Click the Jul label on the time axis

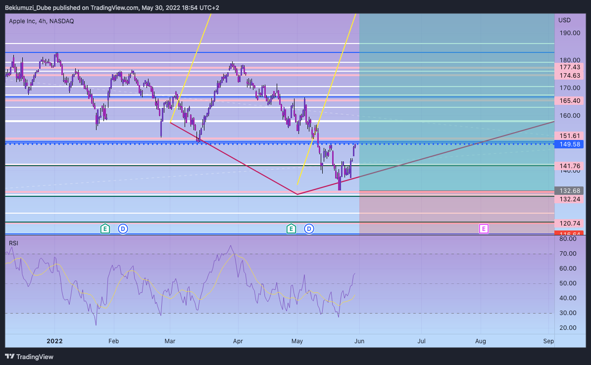(x=421, y=341)
